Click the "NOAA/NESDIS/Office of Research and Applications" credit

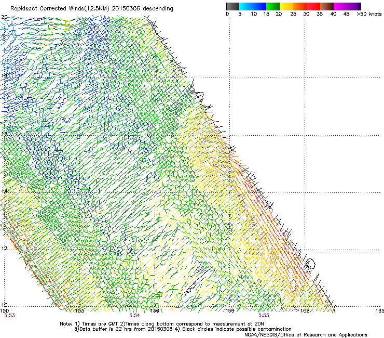306,335
